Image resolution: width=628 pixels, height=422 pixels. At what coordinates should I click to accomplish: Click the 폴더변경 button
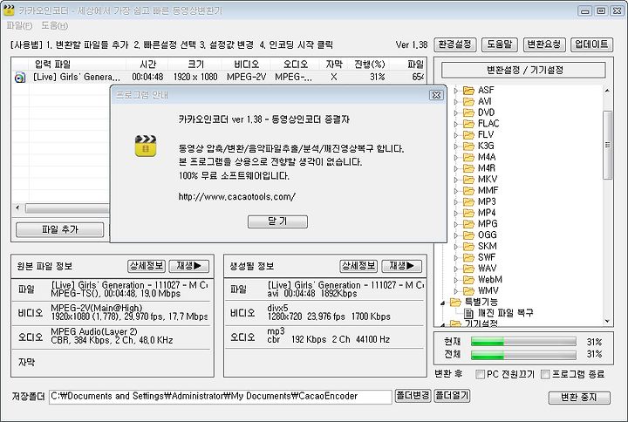[x=413, y=396]
